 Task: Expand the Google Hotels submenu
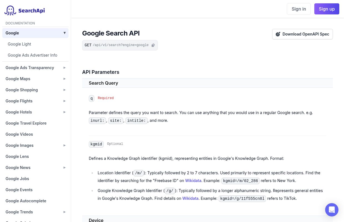coord(65,112)
